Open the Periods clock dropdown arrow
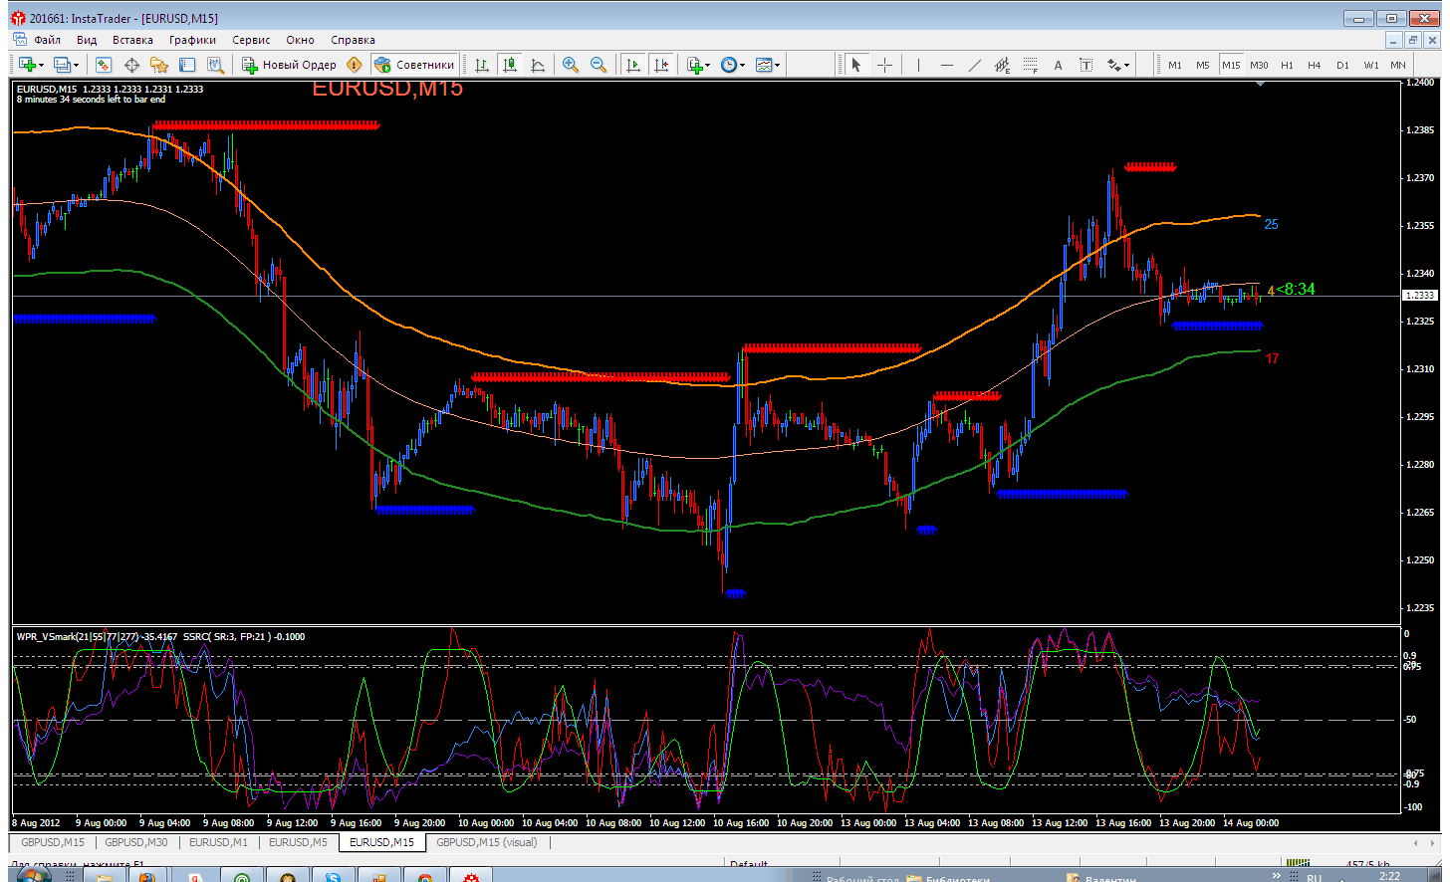1450x882 pixels. (x=743, y=66)
